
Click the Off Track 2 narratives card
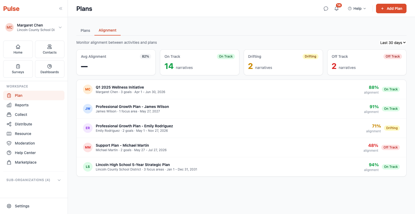(x=367, y=62)
